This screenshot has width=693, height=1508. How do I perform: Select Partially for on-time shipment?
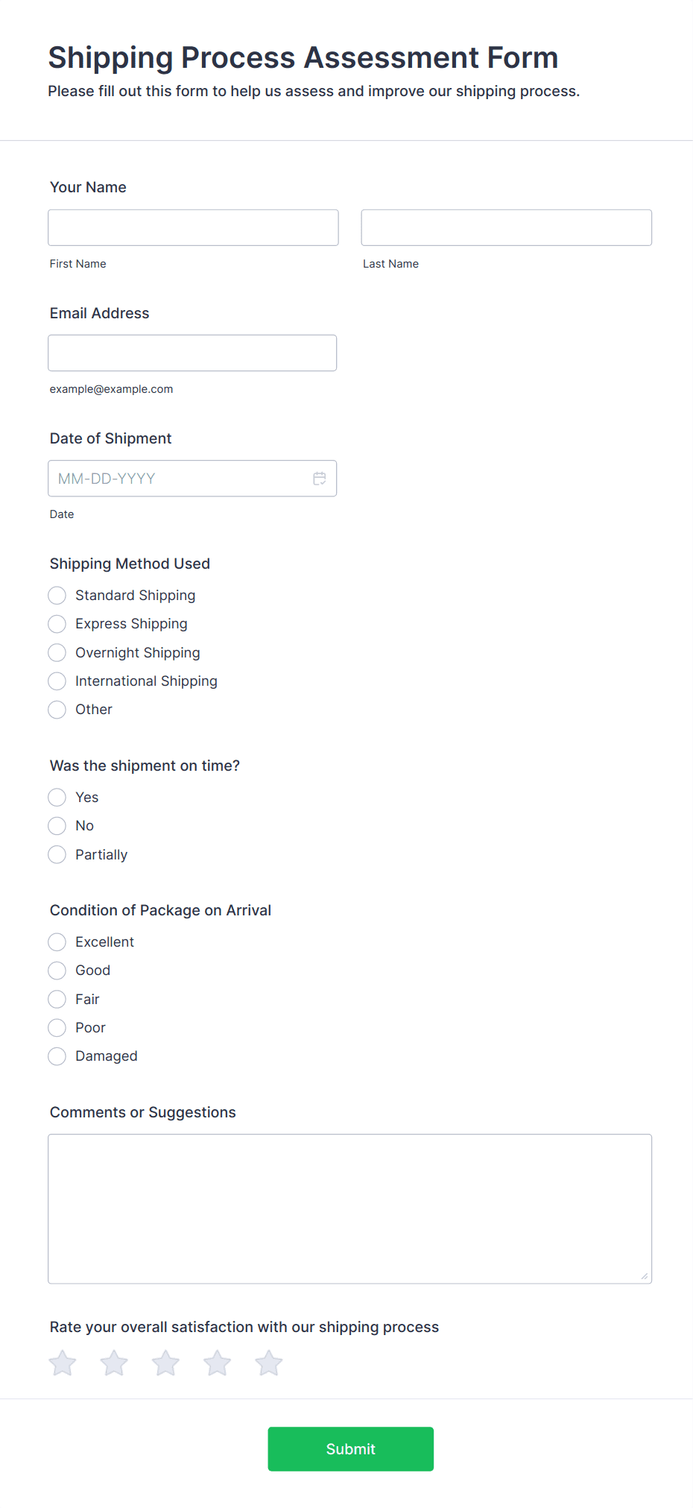click(57, 855)
